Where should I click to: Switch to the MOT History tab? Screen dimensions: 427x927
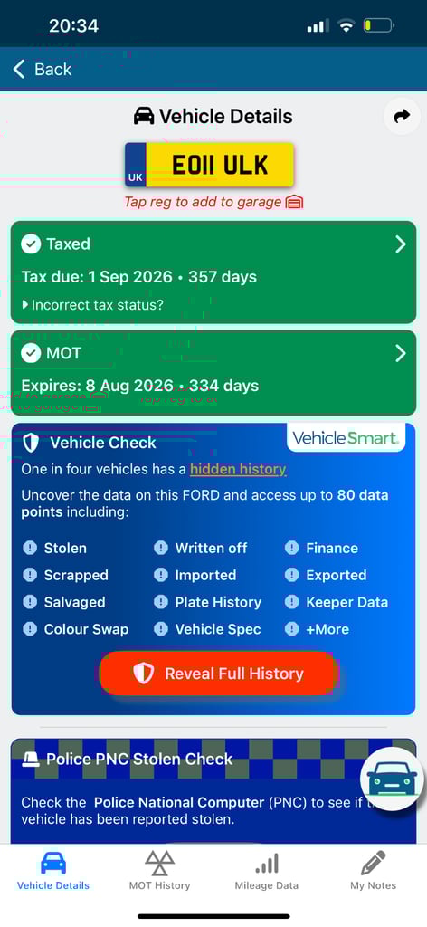[x=159, y=870]
